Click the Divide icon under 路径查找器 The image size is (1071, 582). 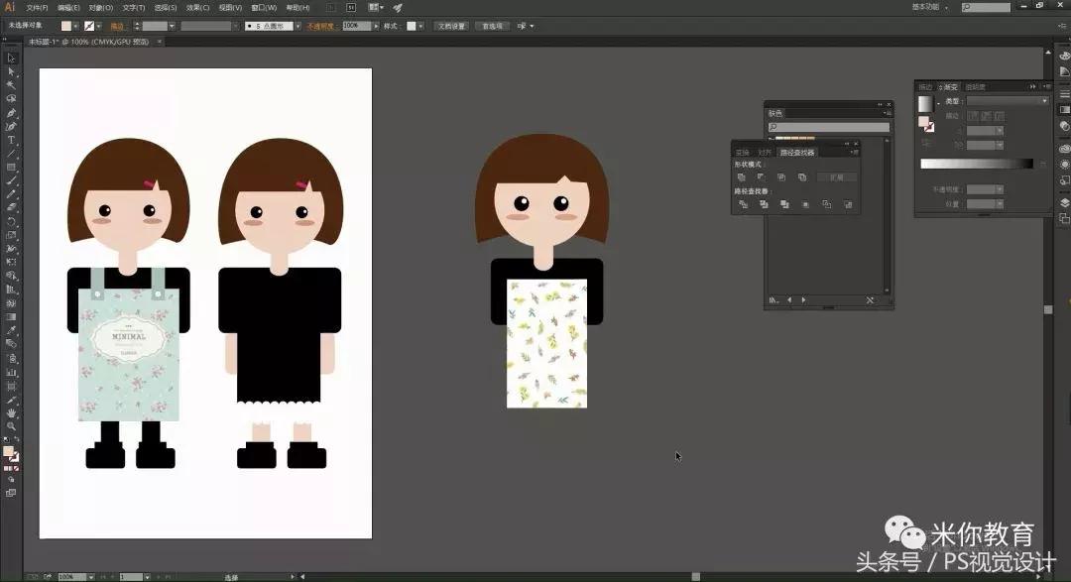[744, 204]
